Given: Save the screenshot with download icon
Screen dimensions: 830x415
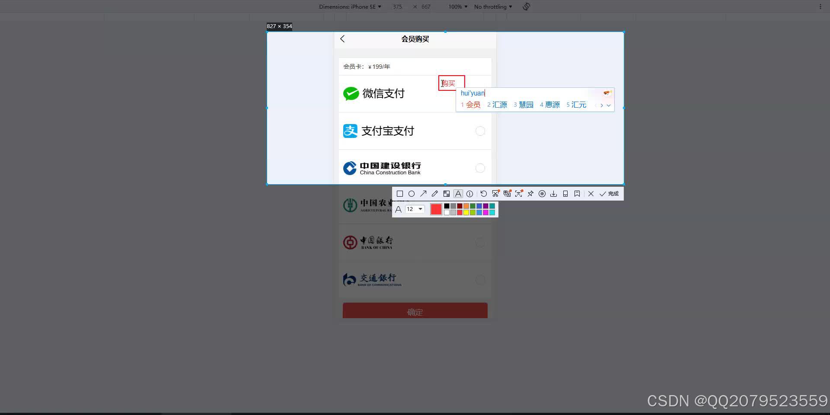Looking at the screenshot, I should (554, 194).
